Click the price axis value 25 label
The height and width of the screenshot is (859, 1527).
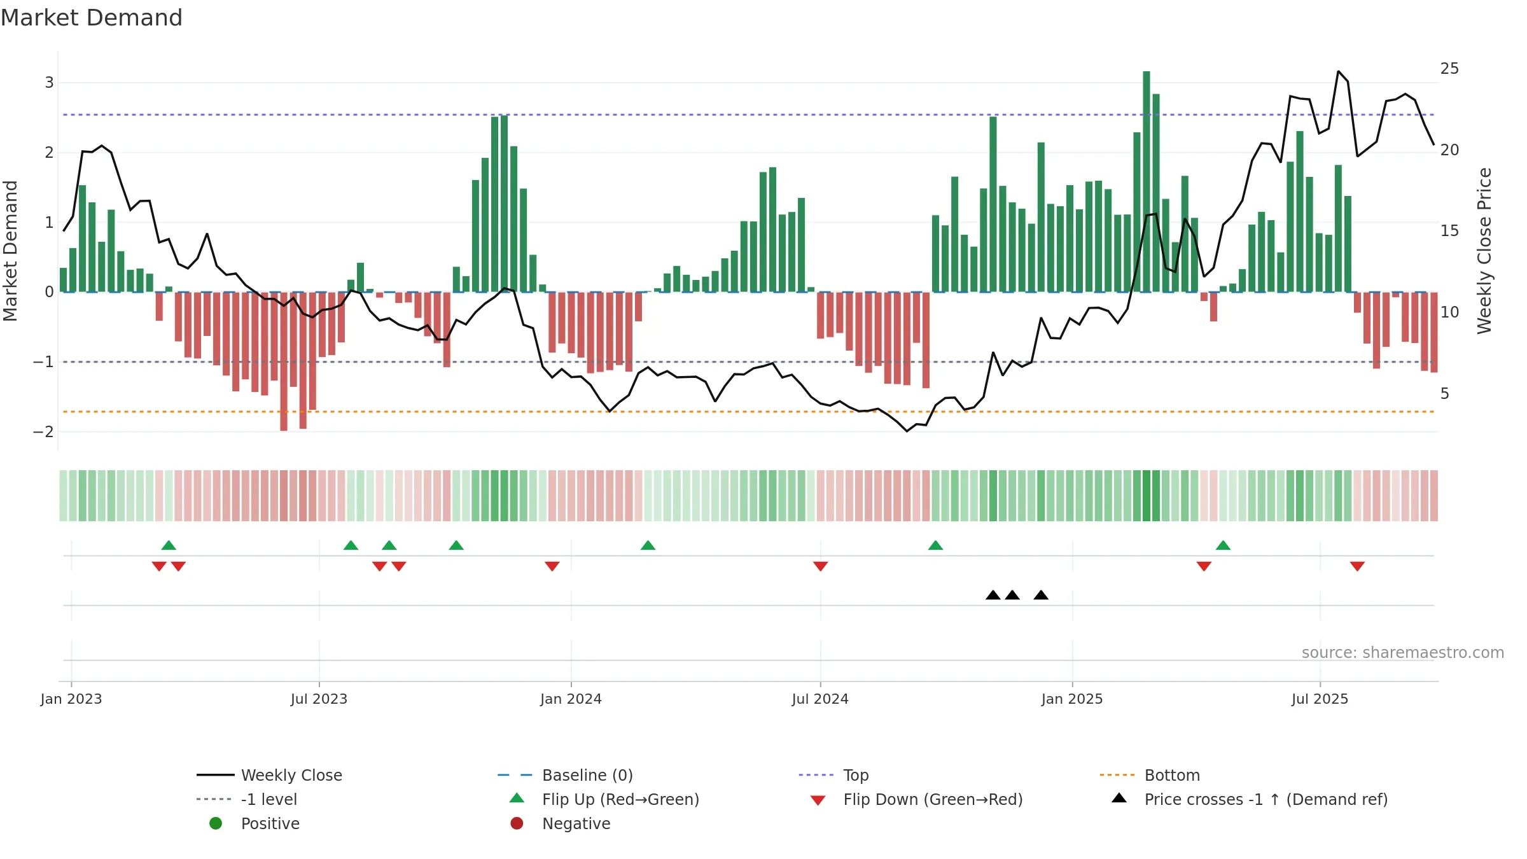pyautogui.click(x=1449, y=69)
